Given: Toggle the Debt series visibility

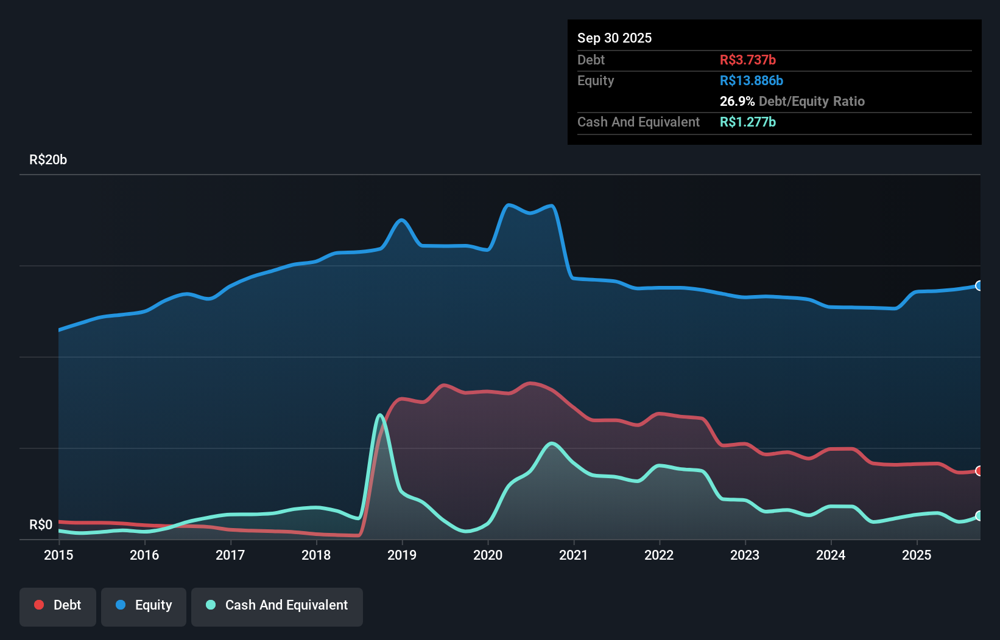Looking at the screenshot, I should (x=58, y=605).
